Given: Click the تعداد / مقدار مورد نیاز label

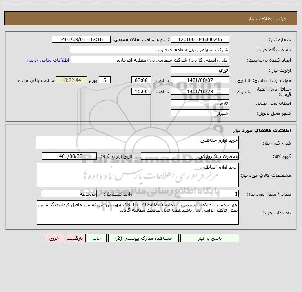Looking at the screenshot, I should click(269, 194).
